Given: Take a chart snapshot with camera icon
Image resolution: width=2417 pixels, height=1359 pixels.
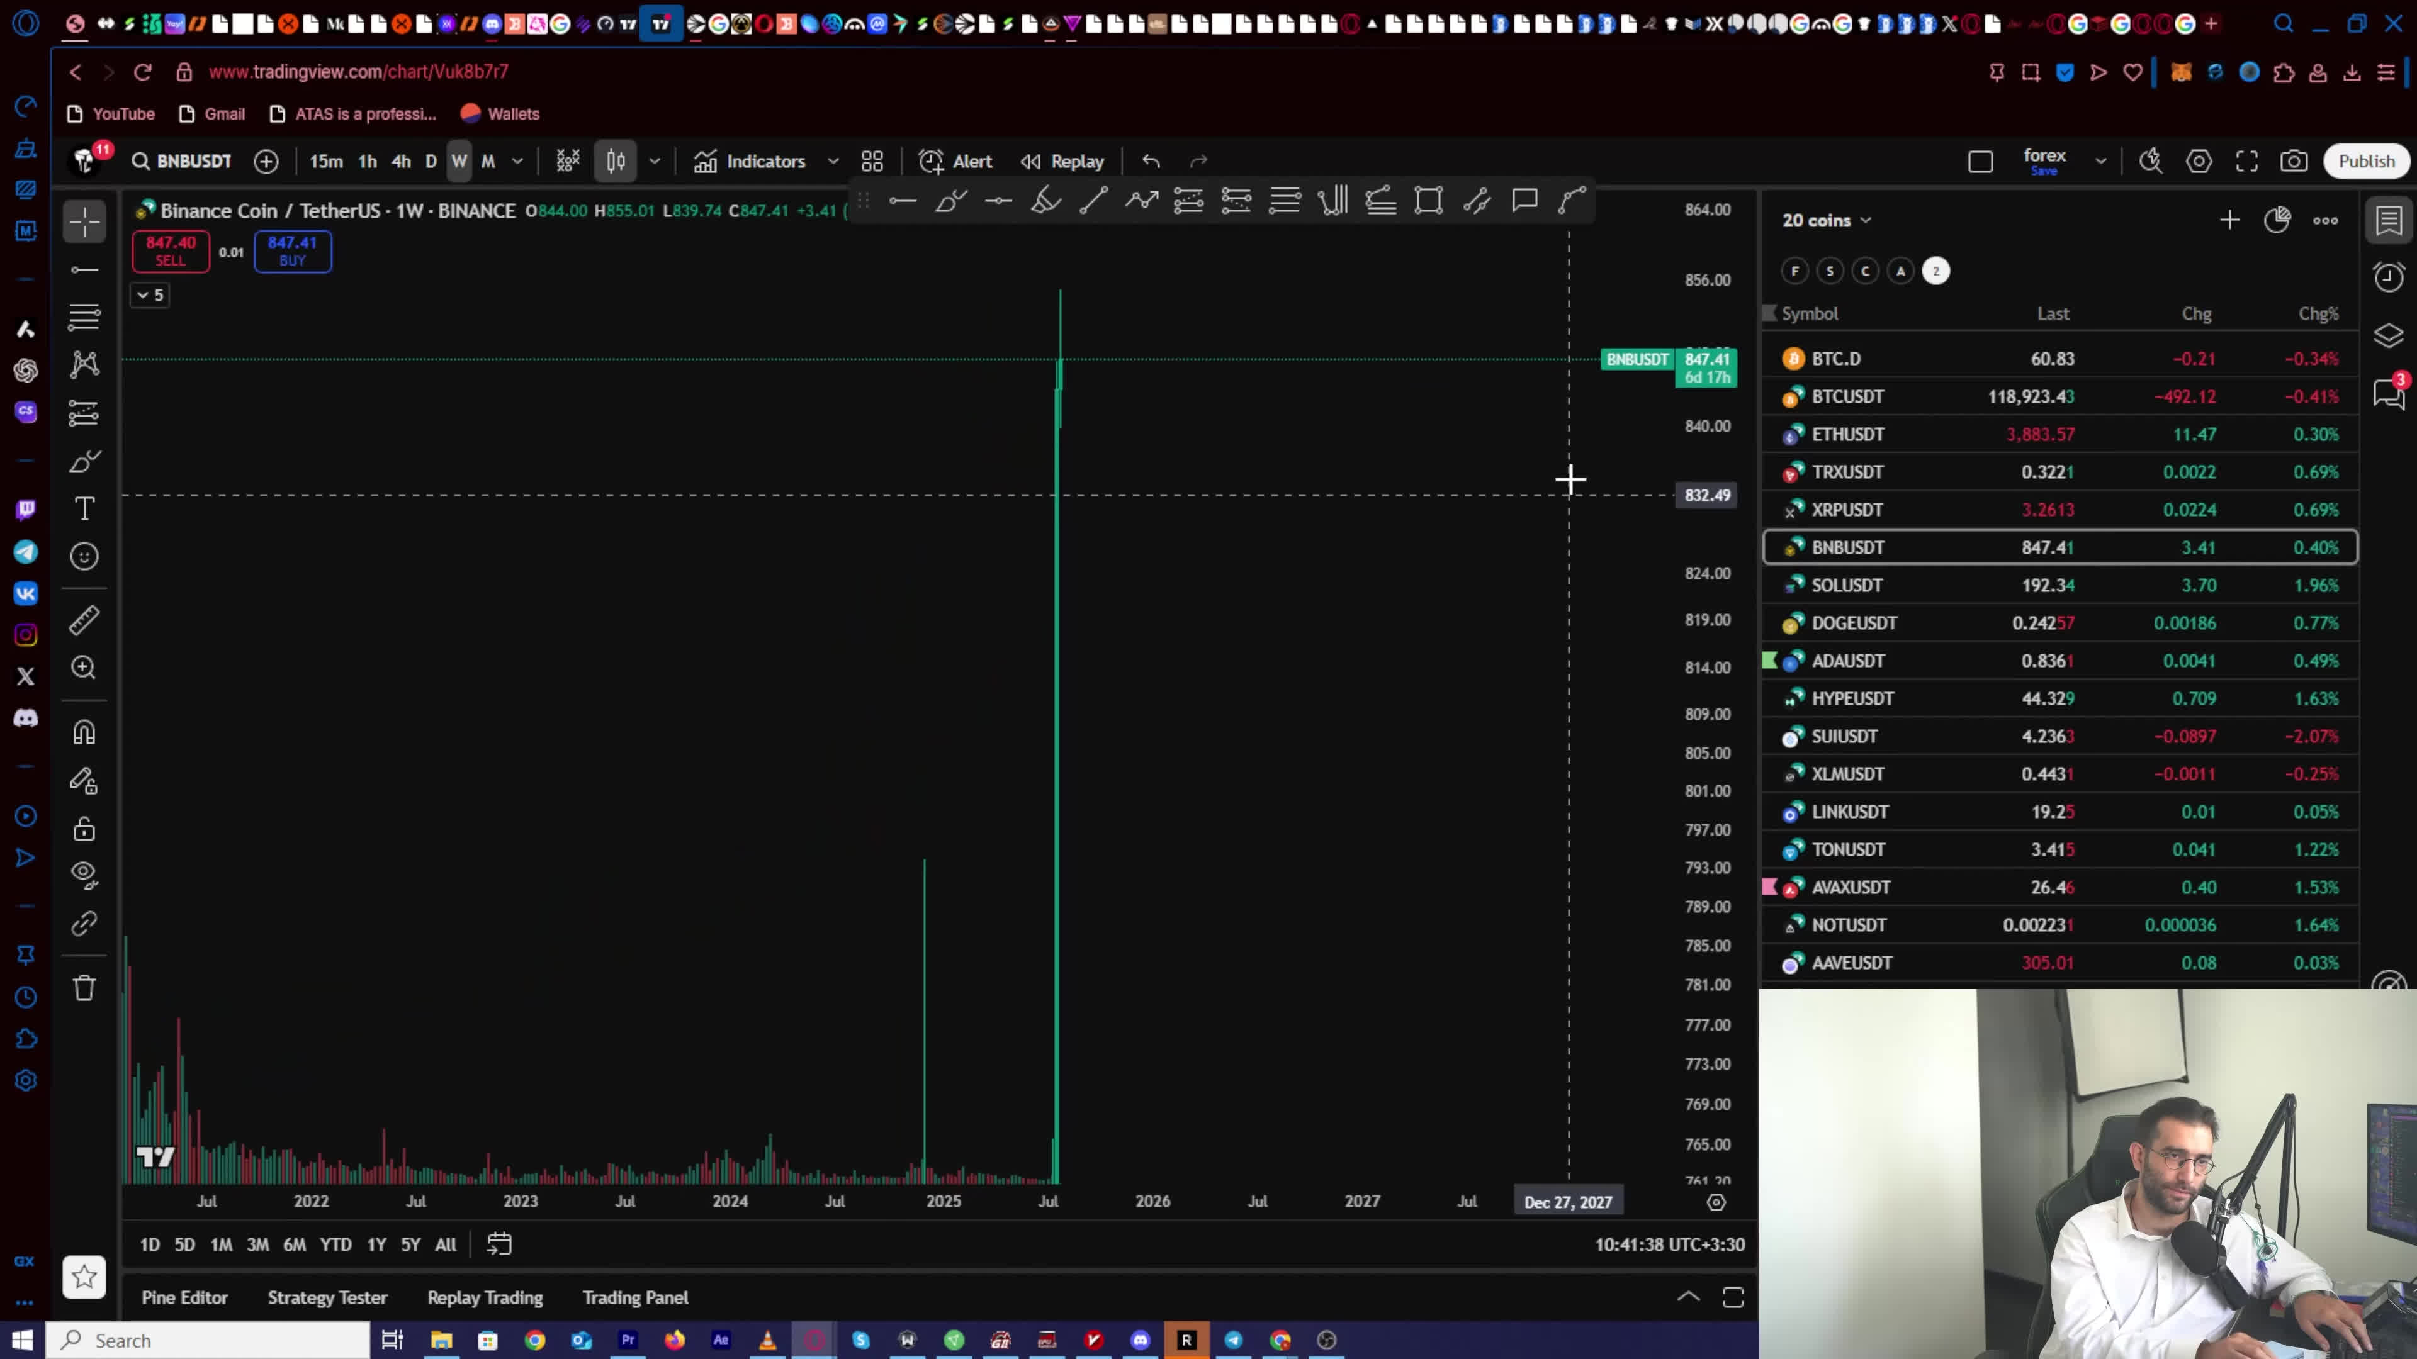Looking at the screenshot, I should (2294, 161).
